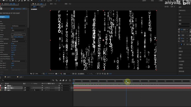Open the view layout dropdown showing 1个
This screenshot has height=107, width=191.
pos(93,74)
